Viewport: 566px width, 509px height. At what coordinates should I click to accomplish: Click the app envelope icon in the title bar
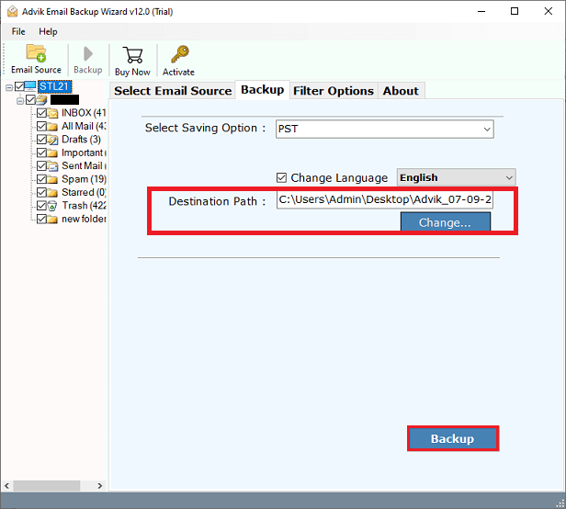[13, 12]
